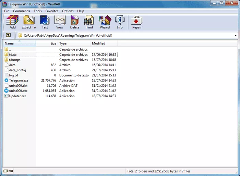Open the Commands menu

[21, 11]
